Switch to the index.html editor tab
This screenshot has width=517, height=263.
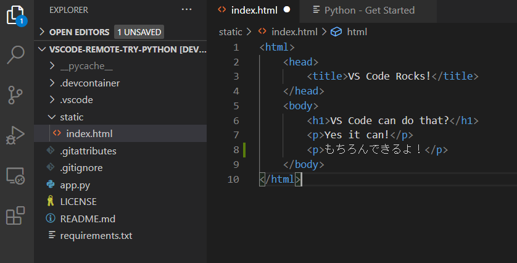pos(253,11)
